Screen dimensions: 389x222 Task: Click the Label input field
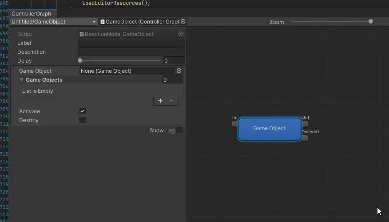(131, 43)
